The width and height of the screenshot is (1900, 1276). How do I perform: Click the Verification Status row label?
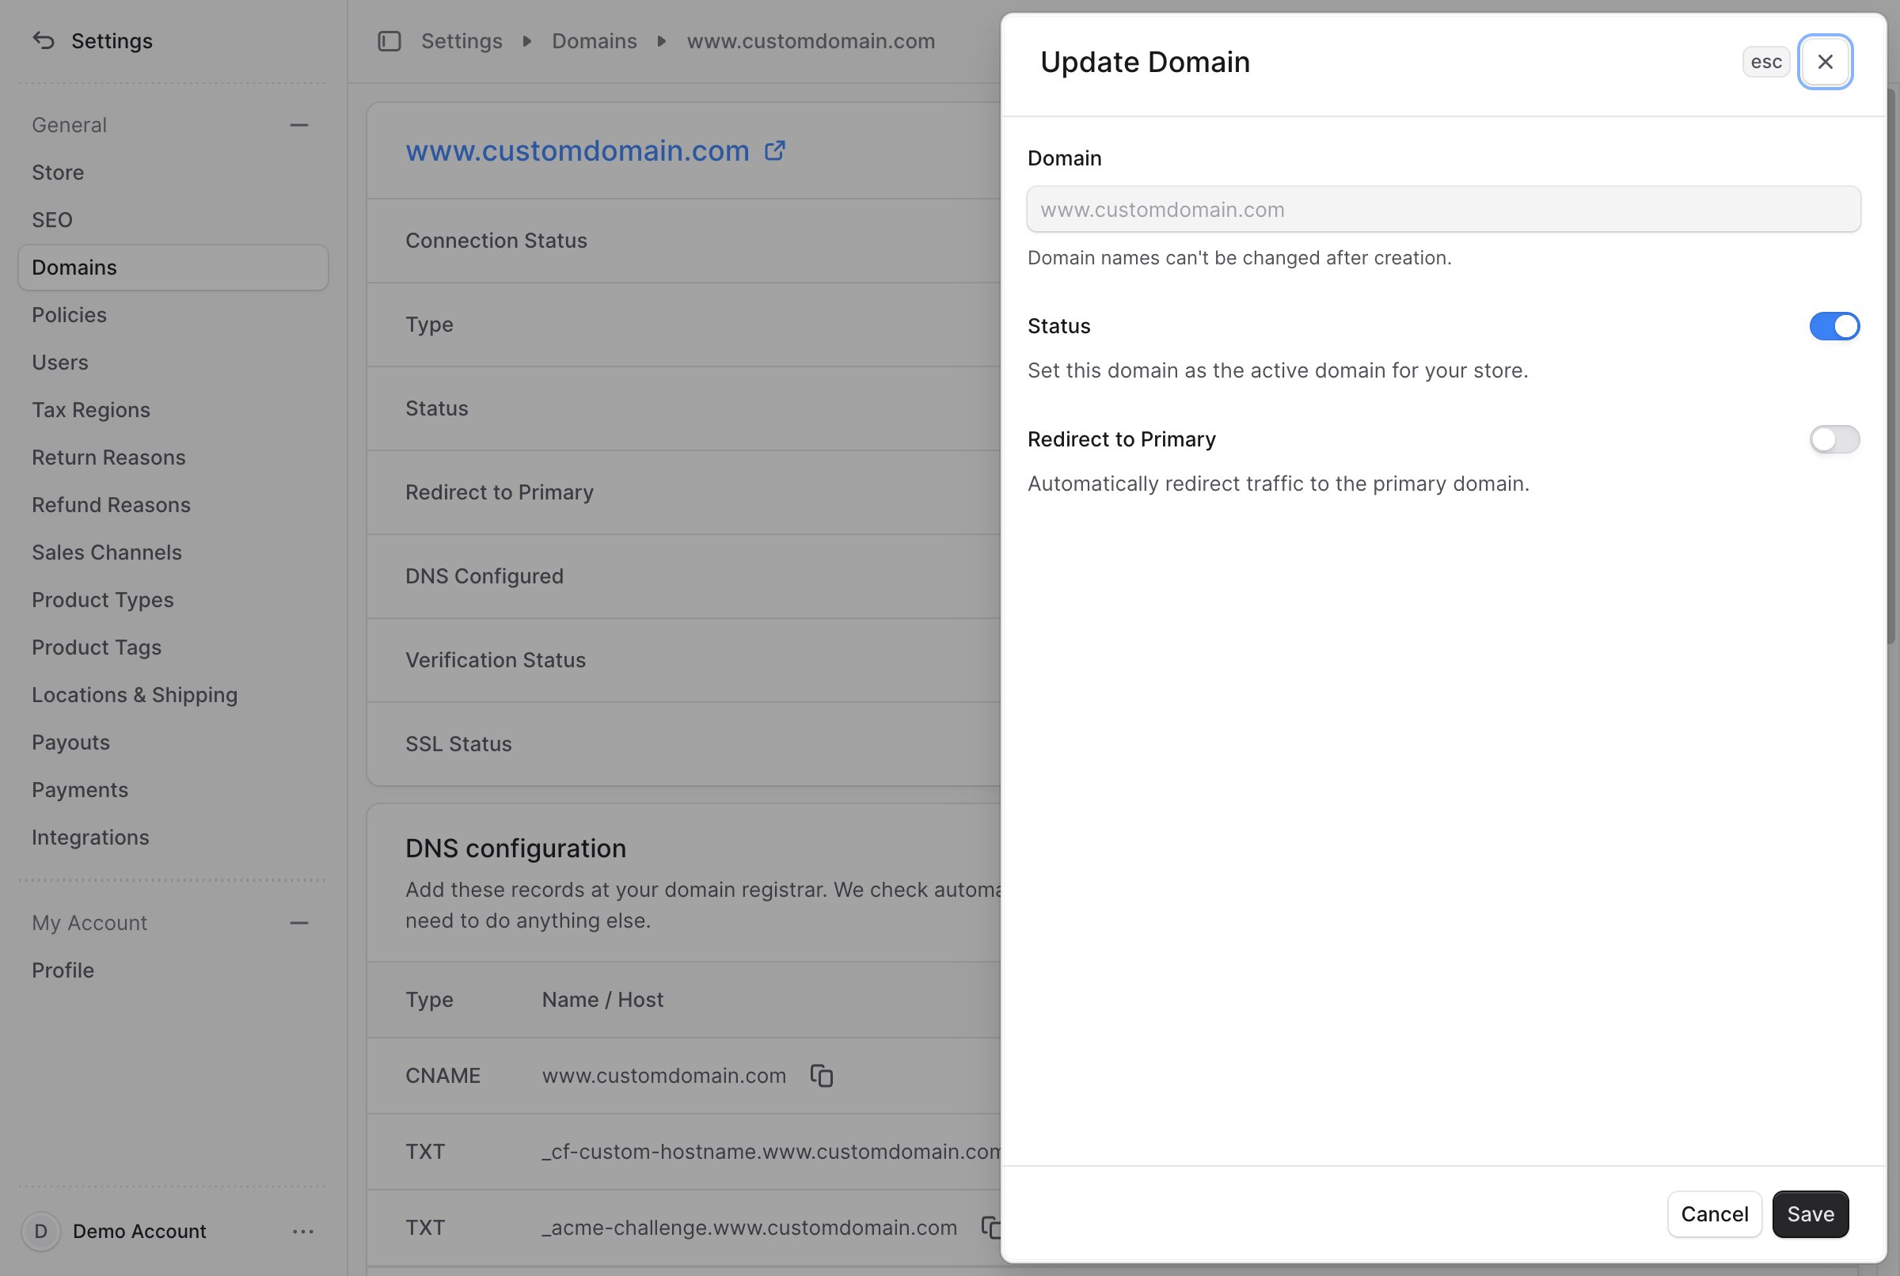[x=496, y=660]
